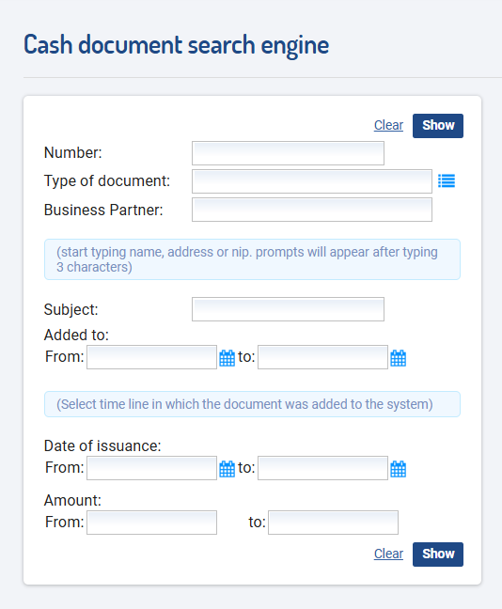Click the Business Partner typing hint box
This screenshot has width=502, height=609.
(x=252, y=259)
